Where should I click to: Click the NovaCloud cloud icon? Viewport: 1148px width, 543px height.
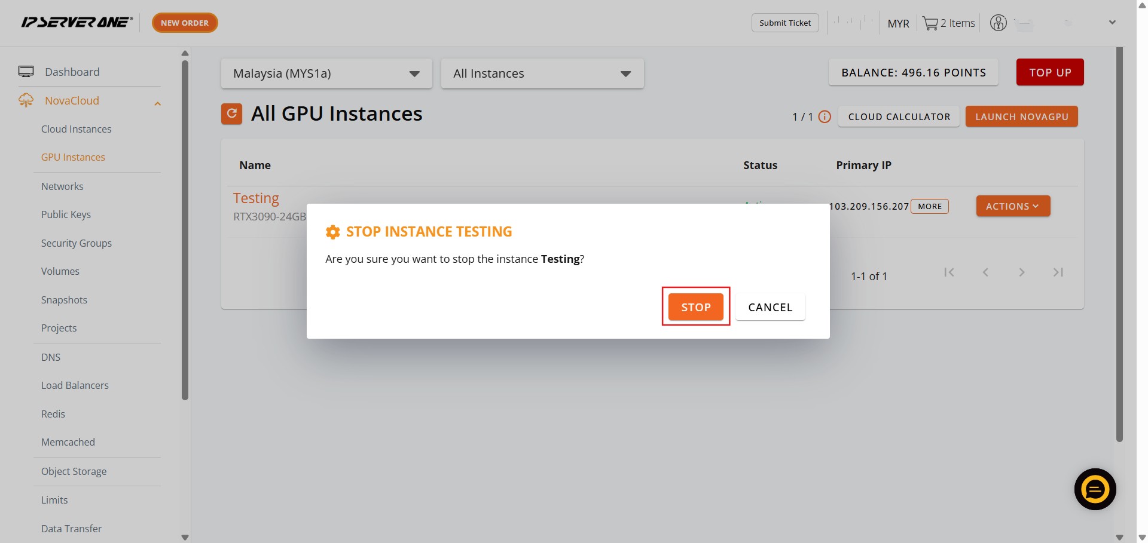(26, 100)
